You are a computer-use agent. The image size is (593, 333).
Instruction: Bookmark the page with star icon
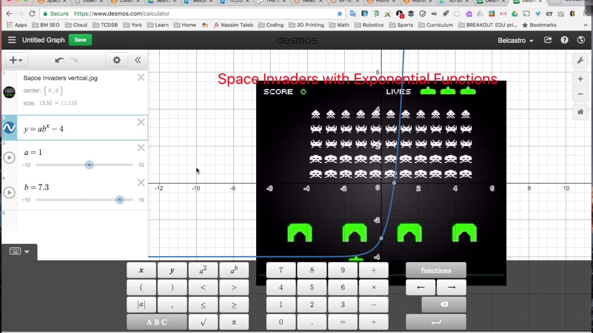click(x=340, y=13)
